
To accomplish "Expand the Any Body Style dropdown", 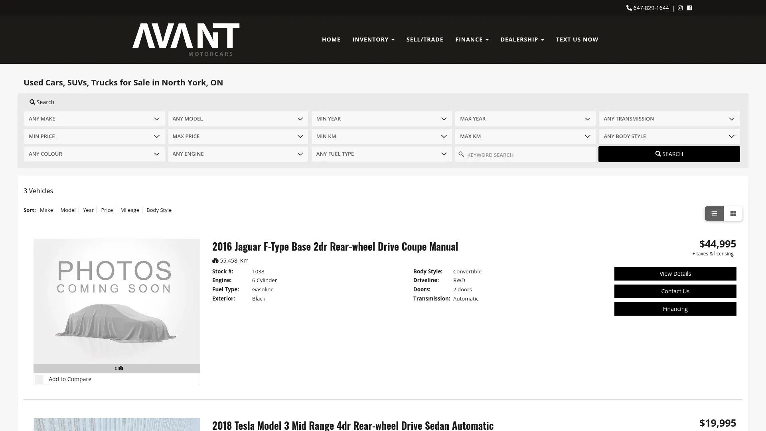I will pyautogui.click(x=669, y=136).
